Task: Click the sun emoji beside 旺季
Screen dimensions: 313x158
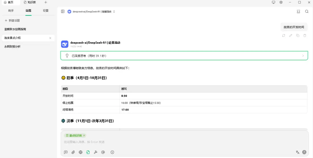Action: click(x=63, y=78)
